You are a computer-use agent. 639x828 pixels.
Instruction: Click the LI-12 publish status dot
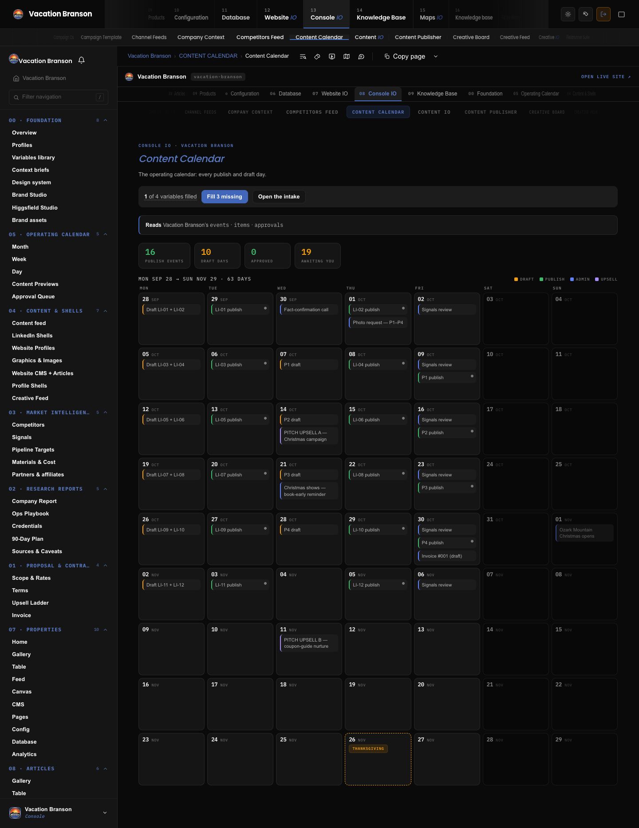403,583
